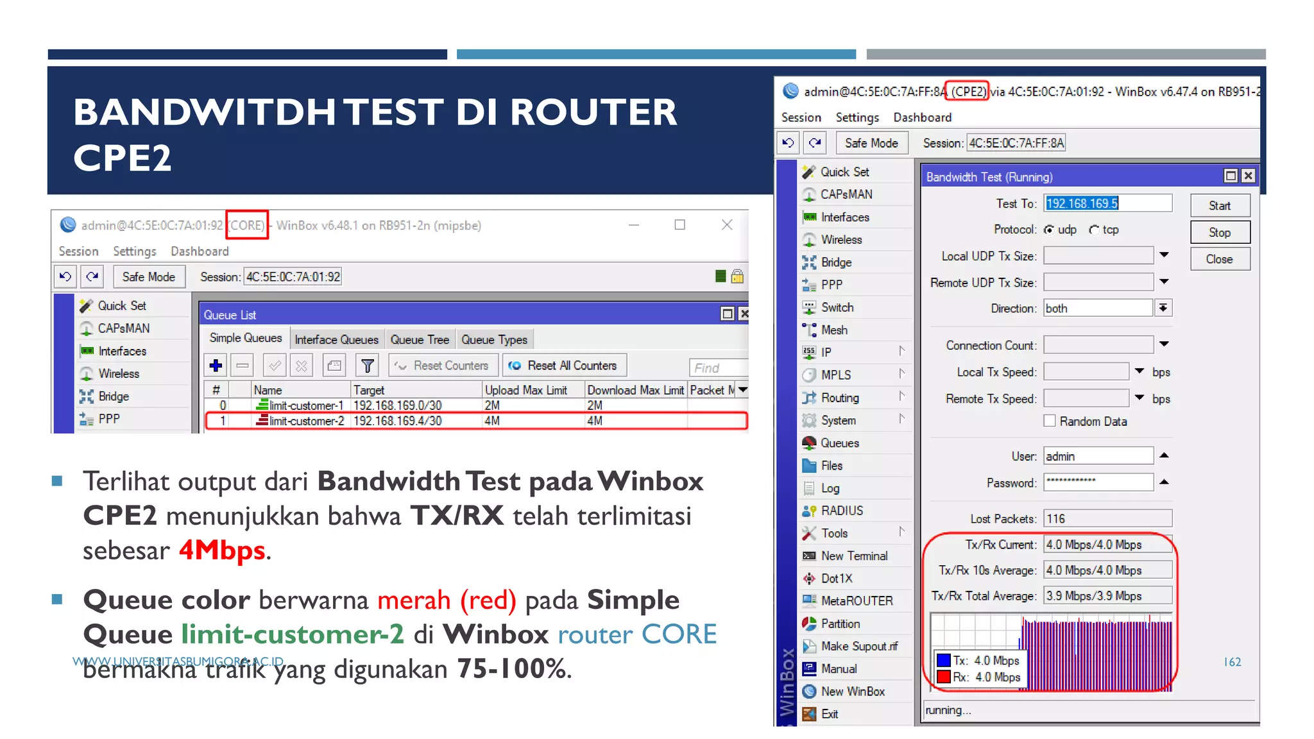Select tcp protocol radio button
1314x739 pixels.
pyautogui.click(x=1094, y=230)
